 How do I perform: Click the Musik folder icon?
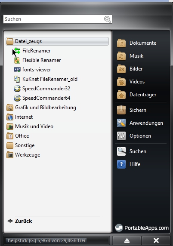click(121, 56)
